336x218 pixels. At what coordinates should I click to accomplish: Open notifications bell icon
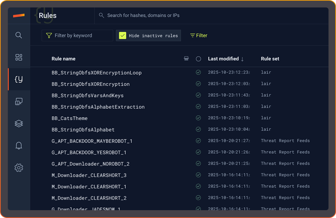[19, 145]
